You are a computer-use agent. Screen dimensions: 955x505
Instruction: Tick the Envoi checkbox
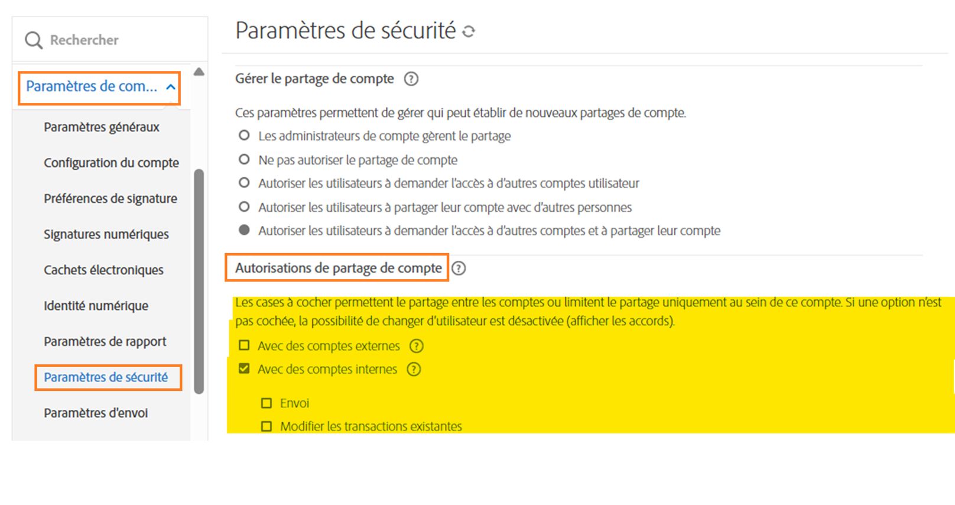pyautogui.click(x=267, y=403)
